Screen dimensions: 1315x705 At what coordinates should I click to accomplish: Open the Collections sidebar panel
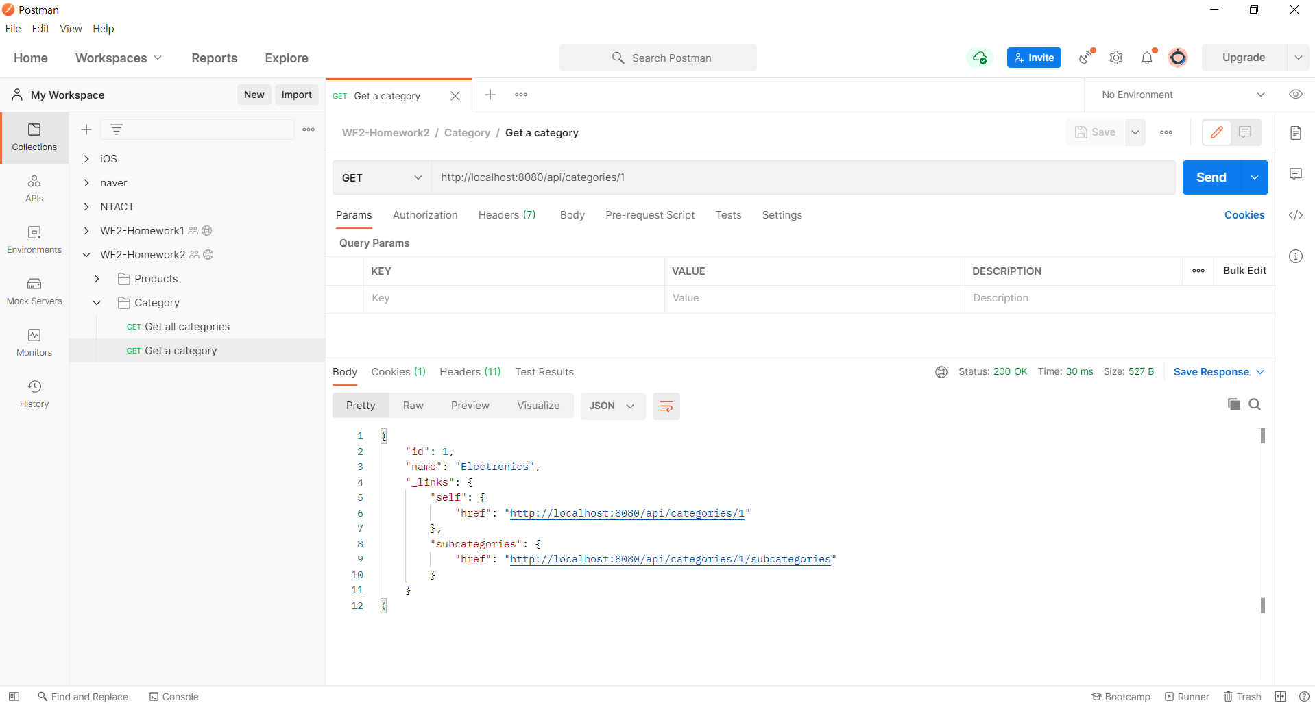[34, 137]
